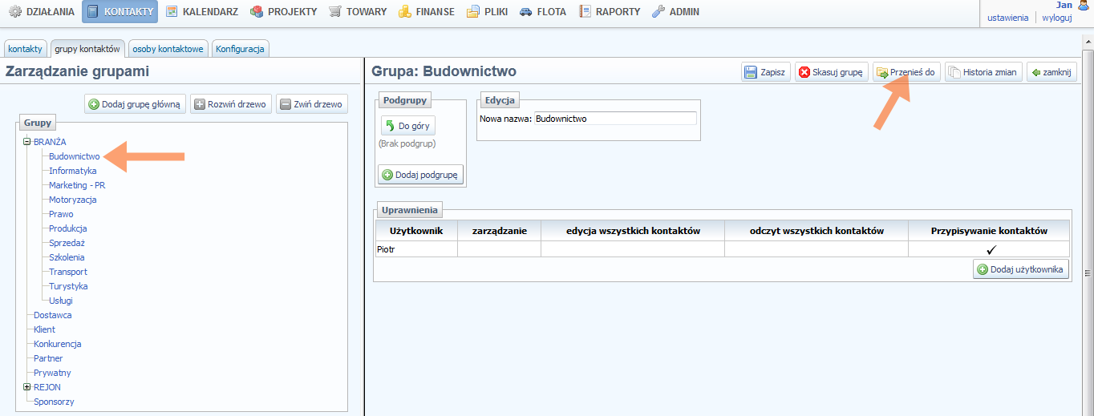Open the DZIAŁANIA gear menu

[42, 12]
